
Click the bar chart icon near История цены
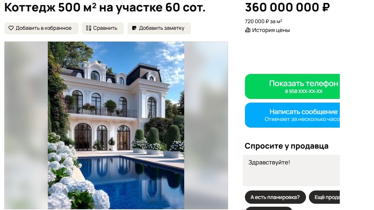[x=248, y=30]
